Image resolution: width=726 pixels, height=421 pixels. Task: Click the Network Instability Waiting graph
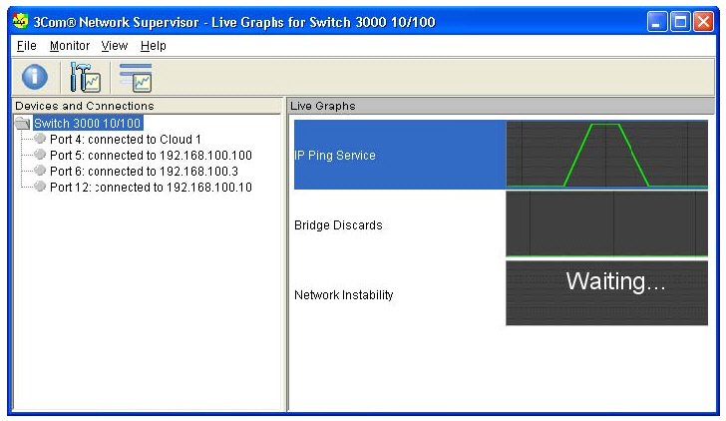coord(606,293)
